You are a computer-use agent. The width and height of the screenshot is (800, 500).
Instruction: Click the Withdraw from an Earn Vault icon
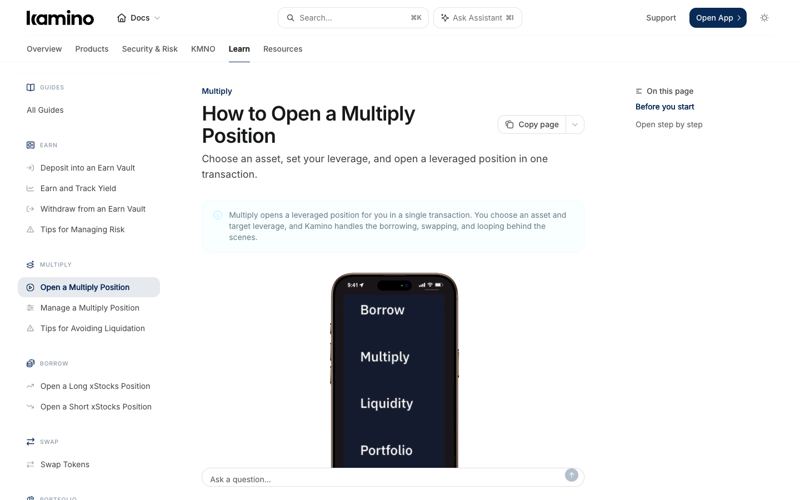point(31,209)
